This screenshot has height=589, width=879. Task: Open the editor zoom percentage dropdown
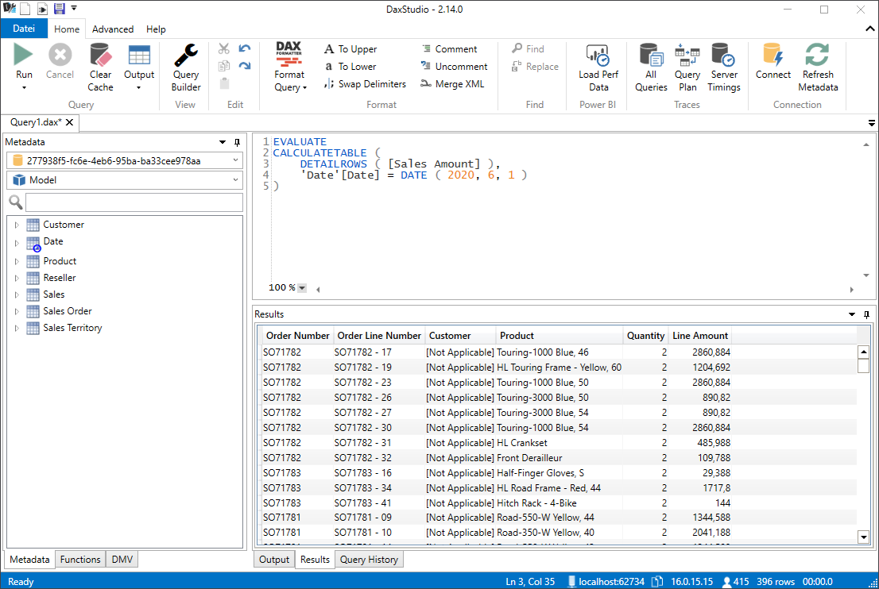coord(301,288)
